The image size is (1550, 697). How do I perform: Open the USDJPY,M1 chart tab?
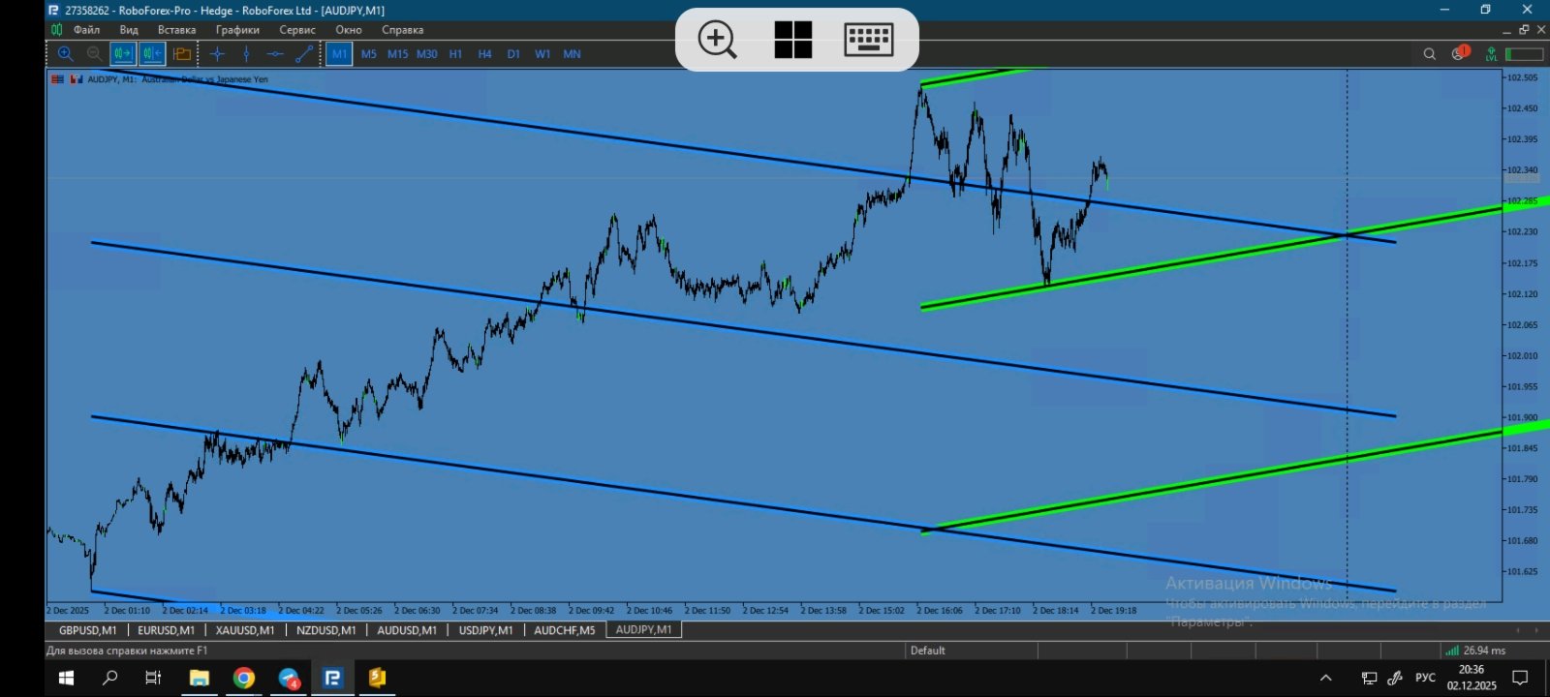coord(486,630)
